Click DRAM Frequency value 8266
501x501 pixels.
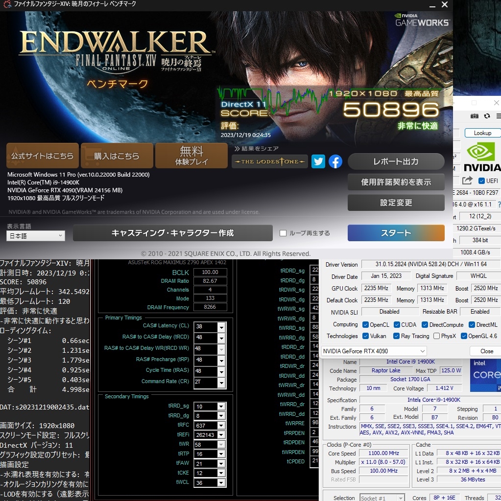(210, 307)
